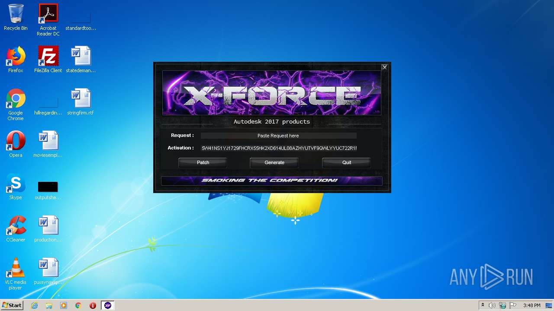Launch Internet Explorer from taskbar
The image size is (554, 311).
point(35,305)
